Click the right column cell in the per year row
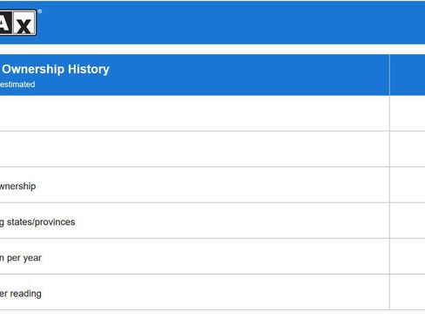The image size is (425, 319). coord(408,256)
